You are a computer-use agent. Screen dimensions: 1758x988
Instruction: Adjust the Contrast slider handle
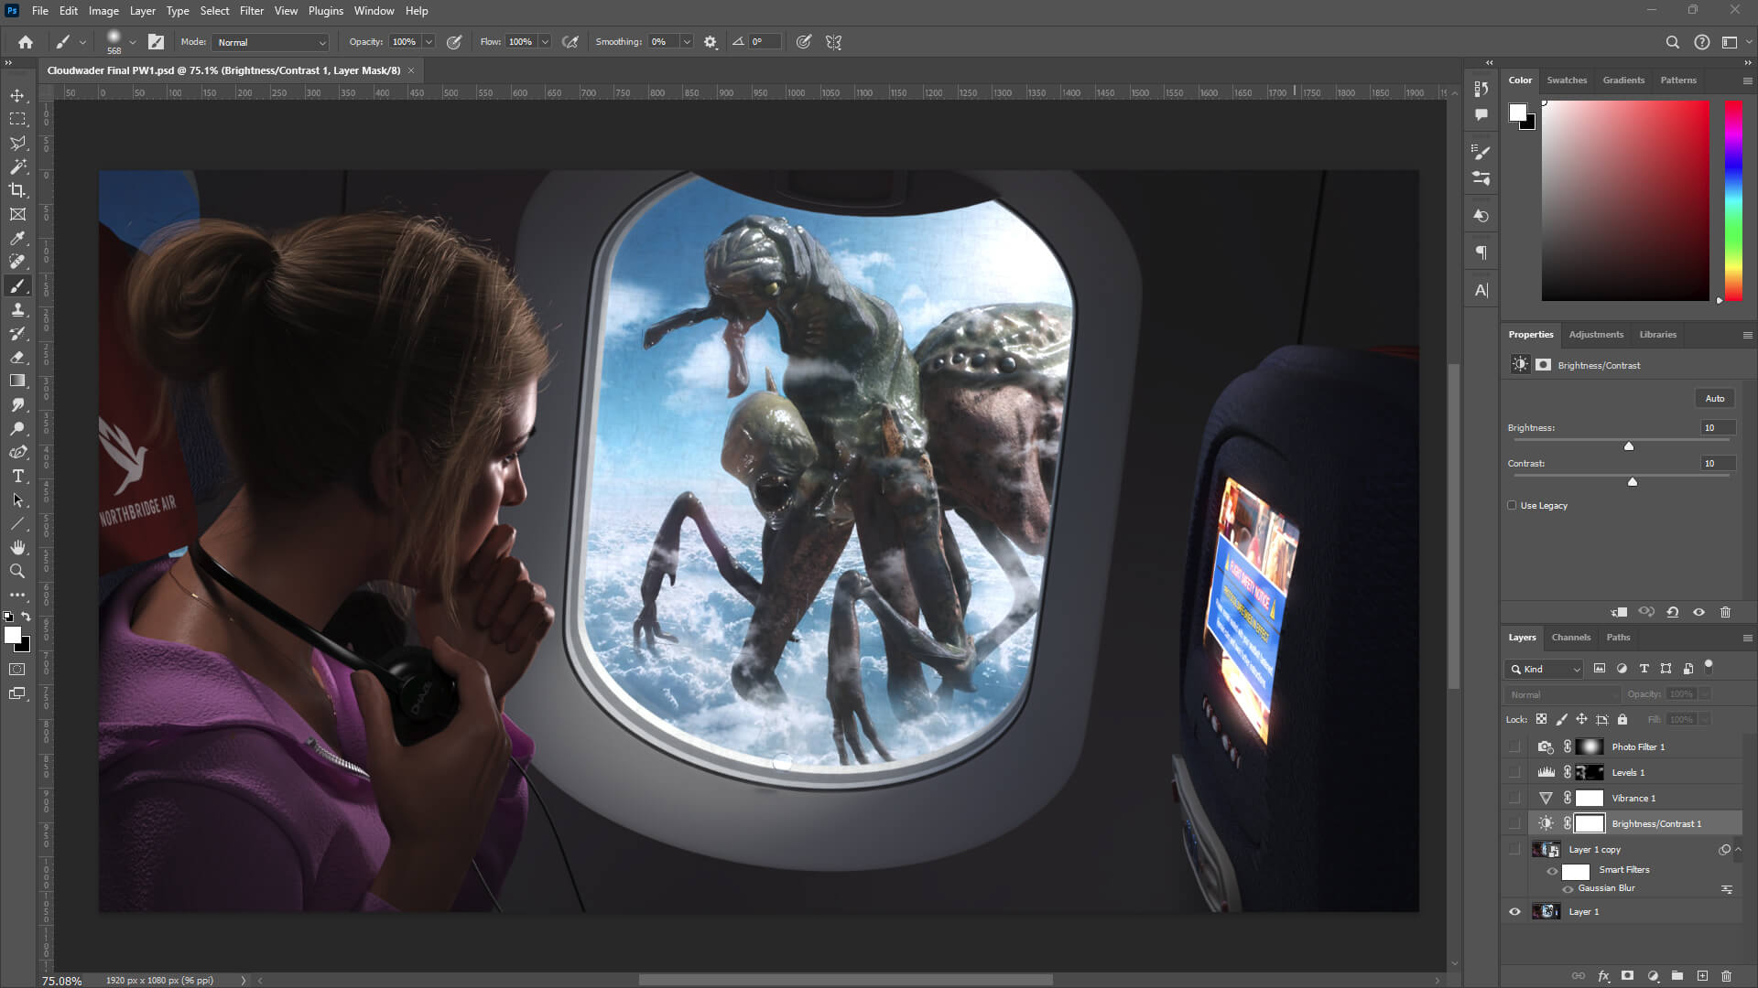[x=1633, y=482]
